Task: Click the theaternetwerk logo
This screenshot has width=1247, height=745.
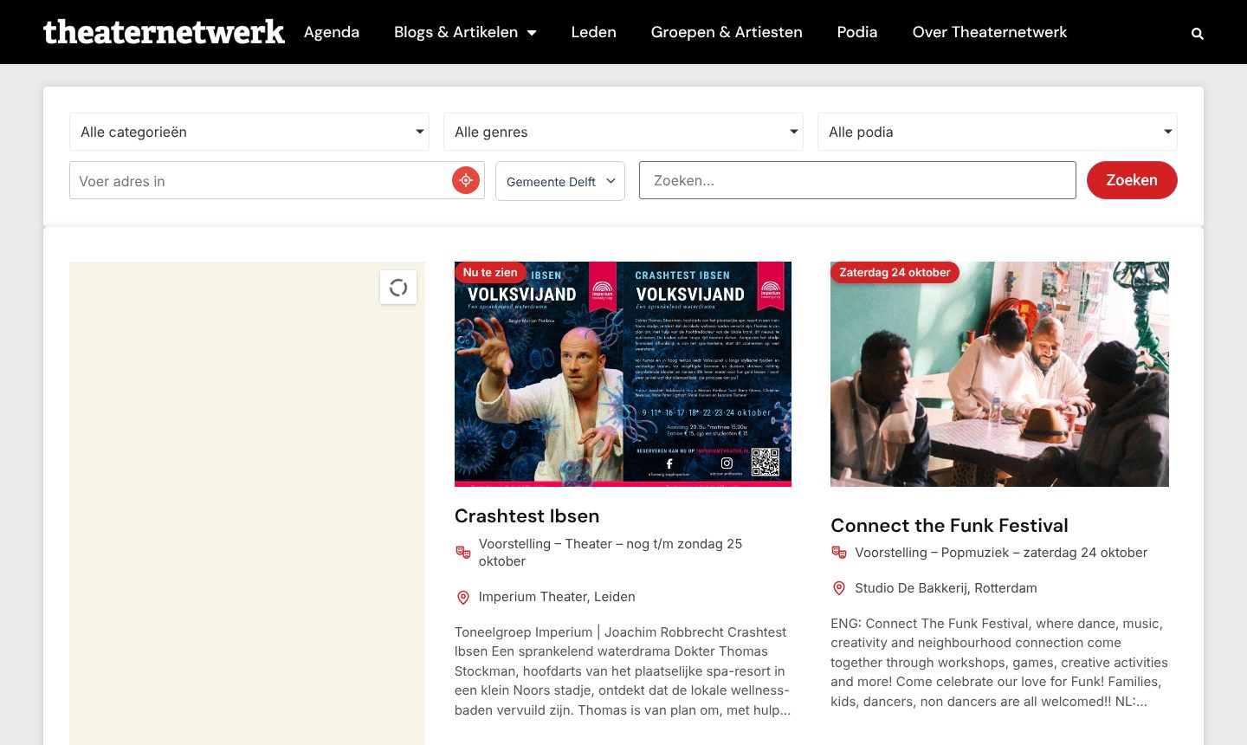Action: click(164, 32)
